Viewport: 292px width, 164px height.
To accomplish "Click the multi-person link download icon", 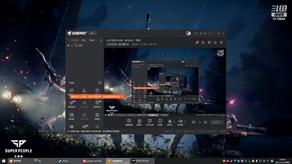I will [84, 103].
